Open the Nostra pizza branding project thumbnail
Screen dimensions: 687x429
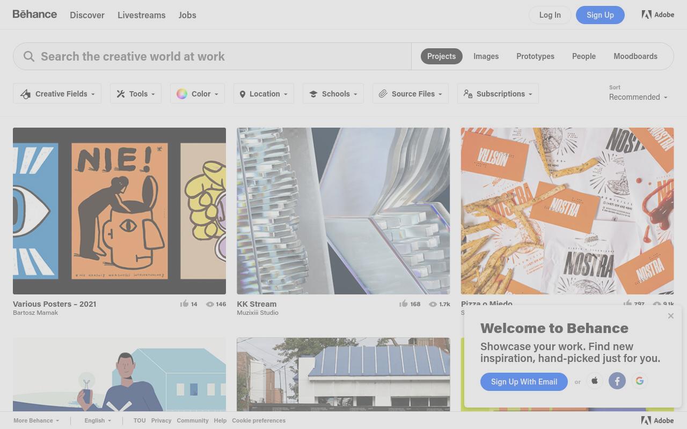pyautogui.click(x=567, y=211)
